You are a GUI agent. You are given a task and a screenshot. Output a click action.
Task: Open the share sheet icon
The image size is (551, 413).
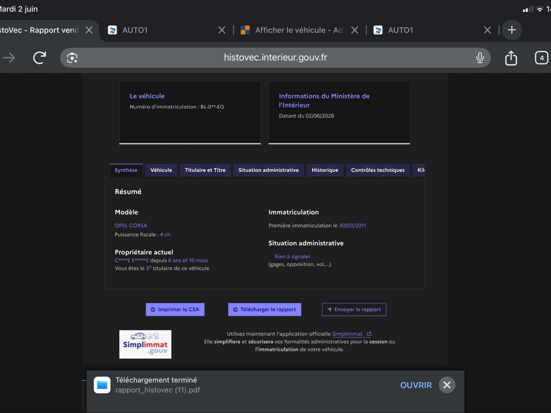click(x=511, y=57)
